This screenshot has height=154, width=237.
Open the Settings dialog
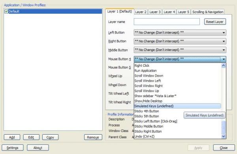(13, 148)
